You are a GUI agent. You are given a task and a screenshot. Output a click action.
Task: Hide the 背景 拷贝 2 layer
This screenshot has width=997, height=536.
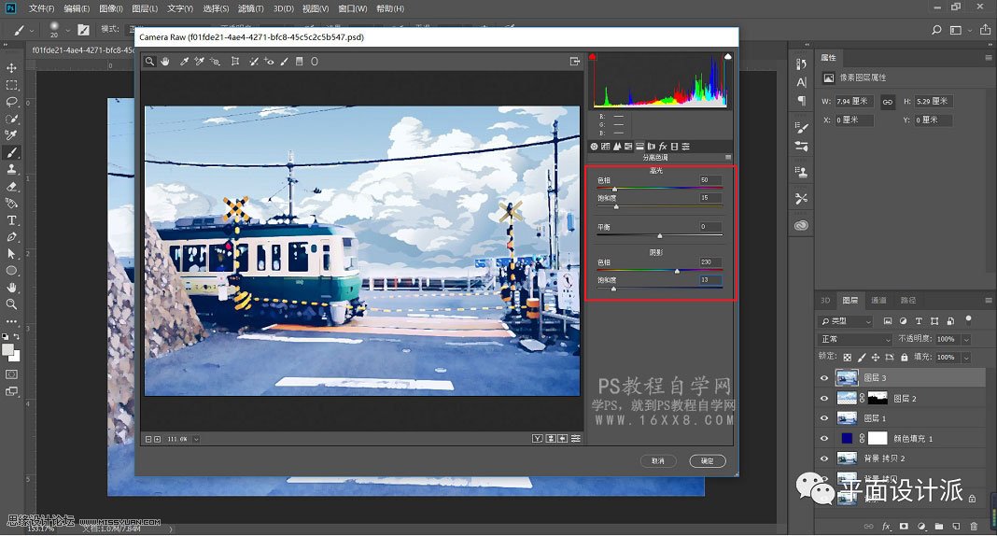point(824,458)
